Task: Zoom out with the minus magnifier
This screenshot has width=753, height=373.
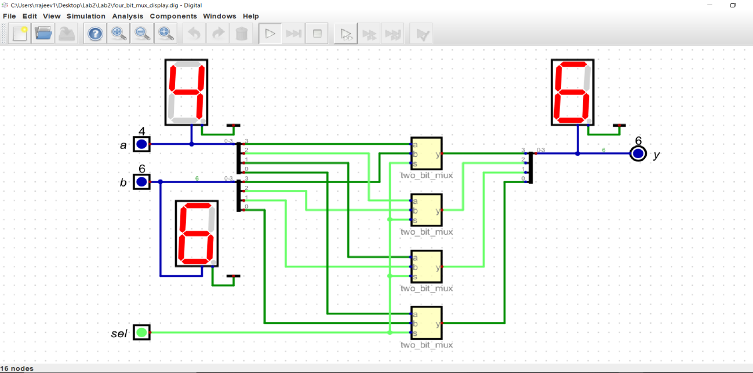Action: (x=143, y=34)
